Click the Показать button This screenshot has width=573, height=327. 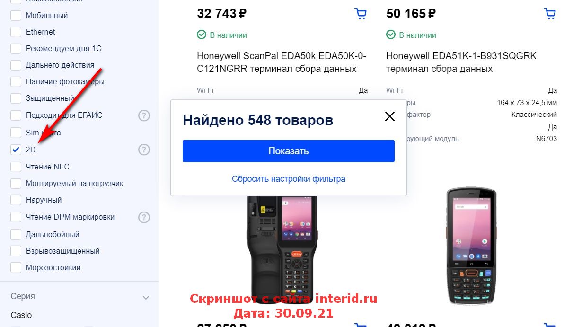coord(289,151)
